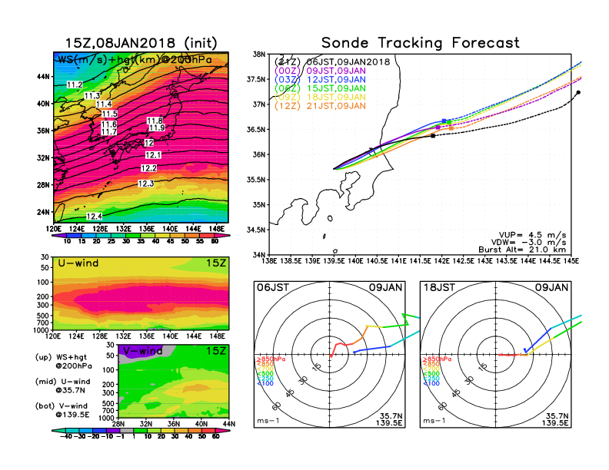Click the orange '(12Z) 21JST,09JAN' legend entry

click(x=320, y=106)
